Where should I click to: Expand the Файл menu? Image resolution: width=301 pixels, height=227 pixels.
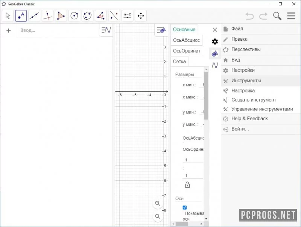point(261,29)
